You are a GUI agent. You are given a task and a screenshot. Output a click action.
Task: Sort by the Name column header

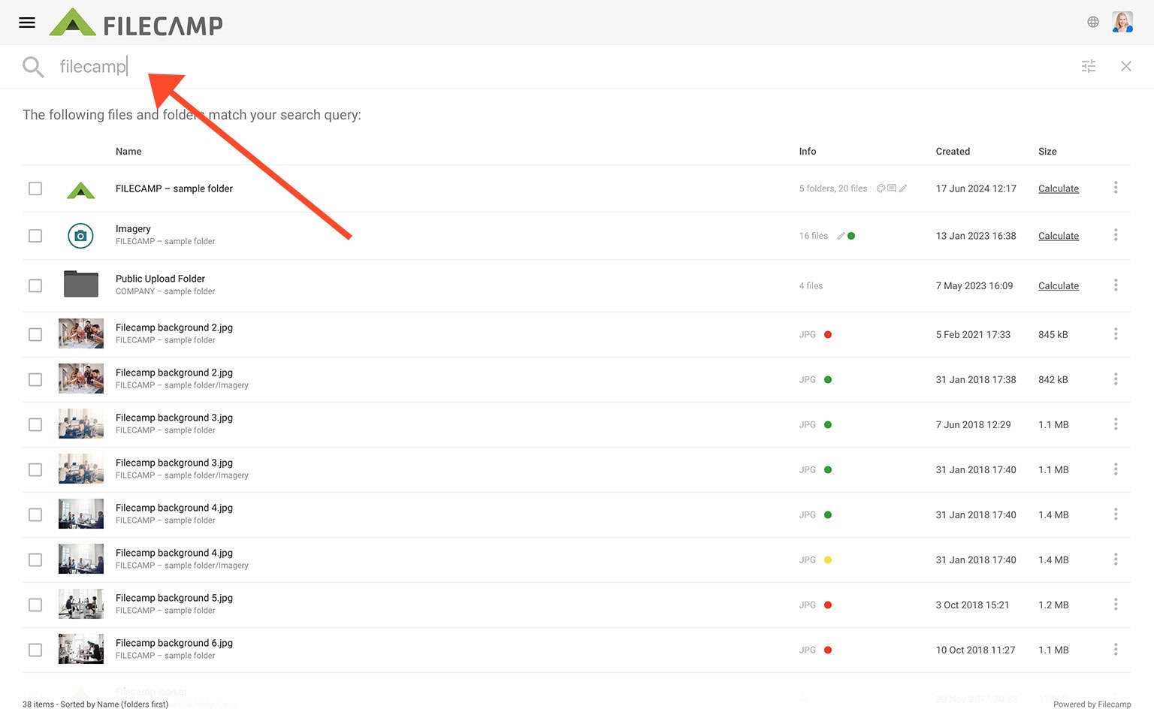128,151
